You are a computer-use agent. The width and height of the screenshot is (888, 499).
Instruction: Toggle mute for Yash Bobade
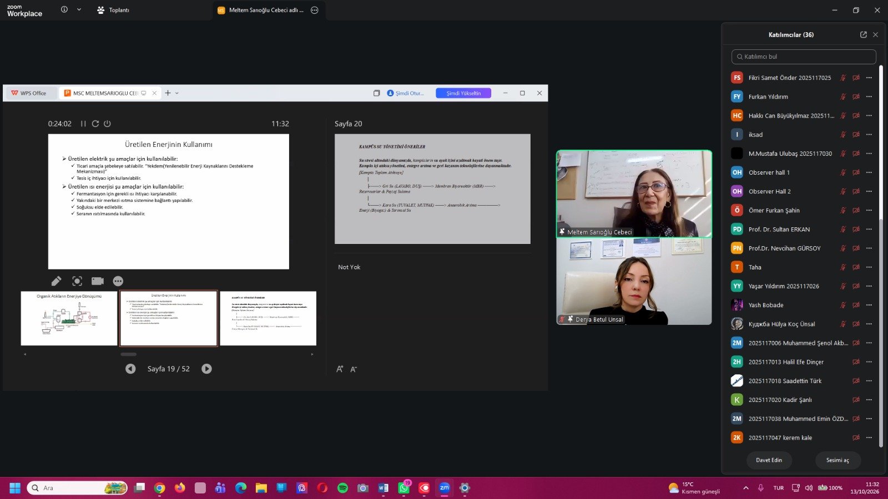843,305
